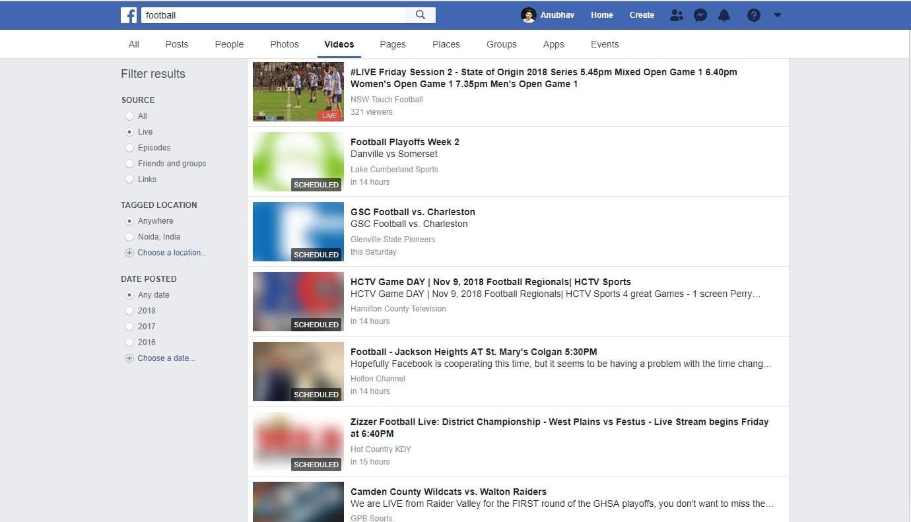Expand the account dropdown arrow
Viewport: 911px width, 522px height.
tap(777, 15)
